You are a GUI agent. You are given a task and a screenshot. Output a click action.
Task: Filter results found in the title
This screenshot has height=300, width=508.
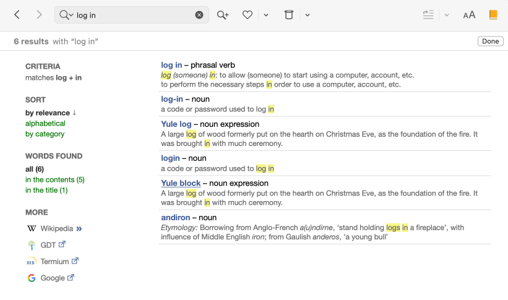click(46, 191)
